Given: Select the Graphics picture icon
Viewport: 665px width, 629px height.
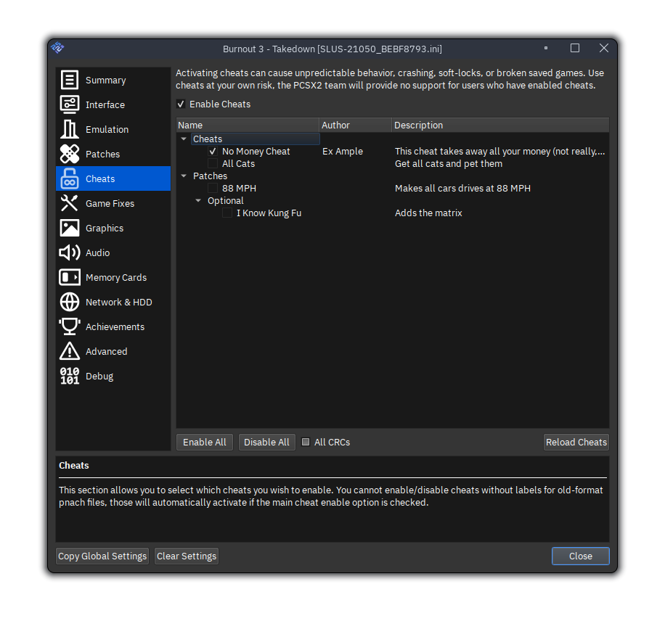Looking at the screenshot, I should (x=70, y=228).
